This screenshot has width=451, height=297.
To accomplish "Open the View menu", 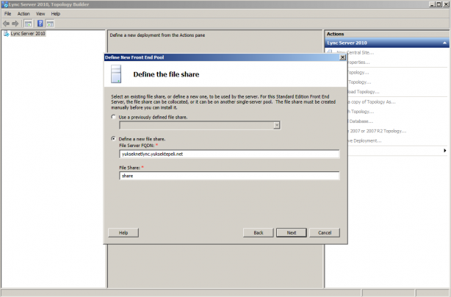I will tap(40, 13).
